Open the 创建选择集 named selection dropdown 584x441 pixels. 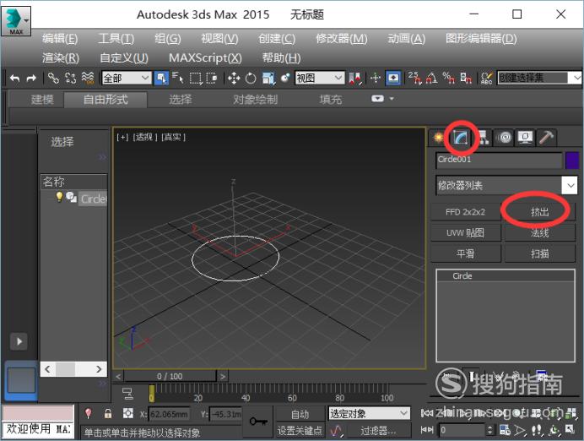[539, 78]
